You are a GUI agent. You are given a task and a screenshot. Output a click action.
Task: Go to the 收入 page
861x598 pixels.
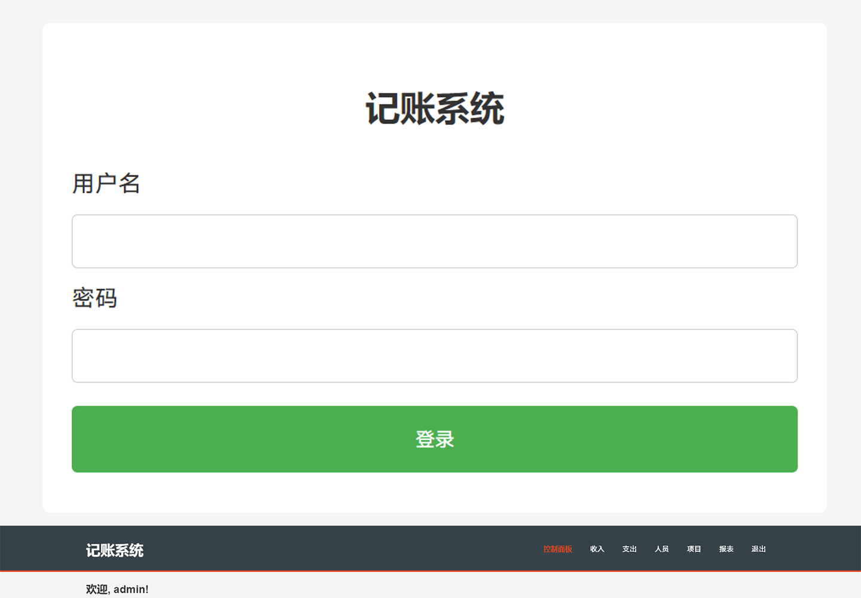coord(597,549)
